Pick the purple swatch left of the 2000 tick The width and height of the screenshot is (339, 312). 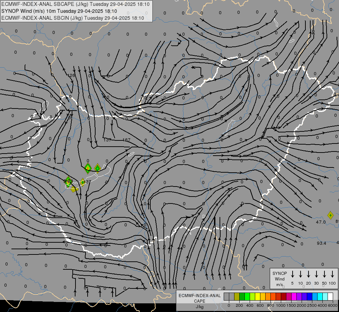click(299, 297)
